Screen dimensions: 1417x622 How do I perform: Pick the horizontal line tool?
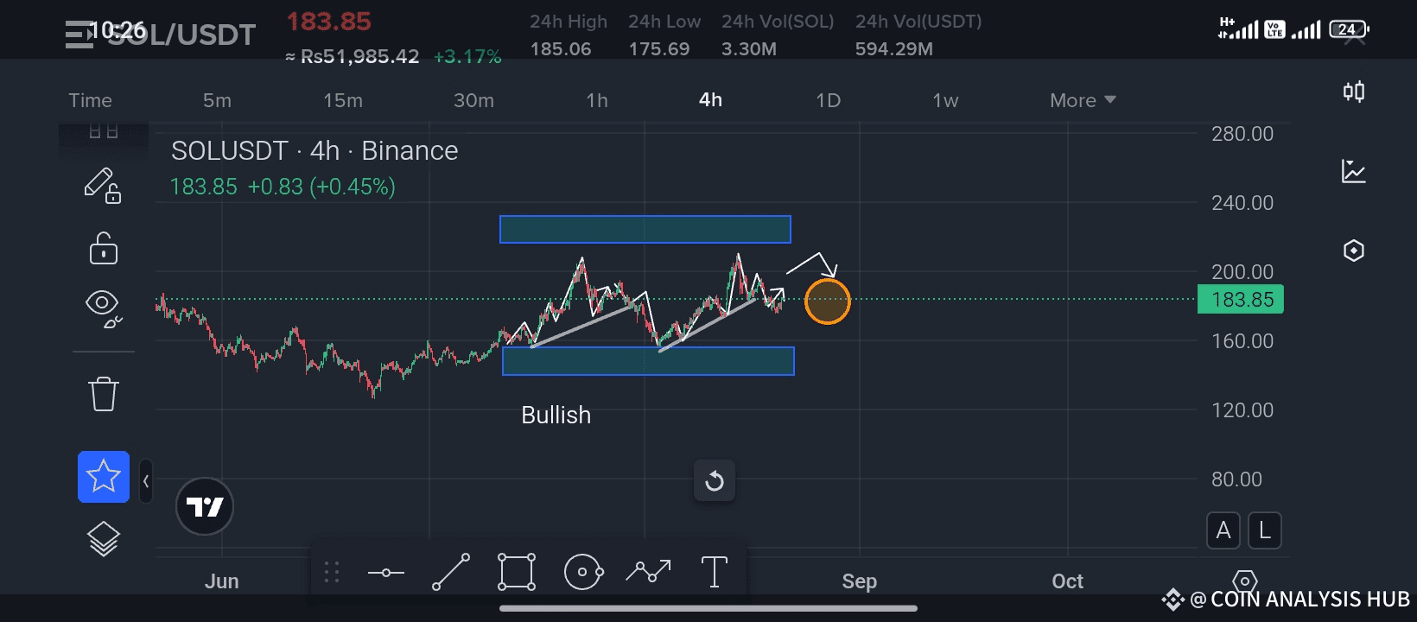pos(385,573)
